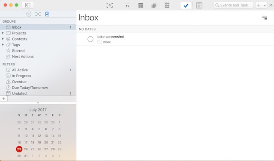Click July 2017 mini calendar header
Viewport: 274px width, 161px height.
pyautogui.click(x=38, y=110)
